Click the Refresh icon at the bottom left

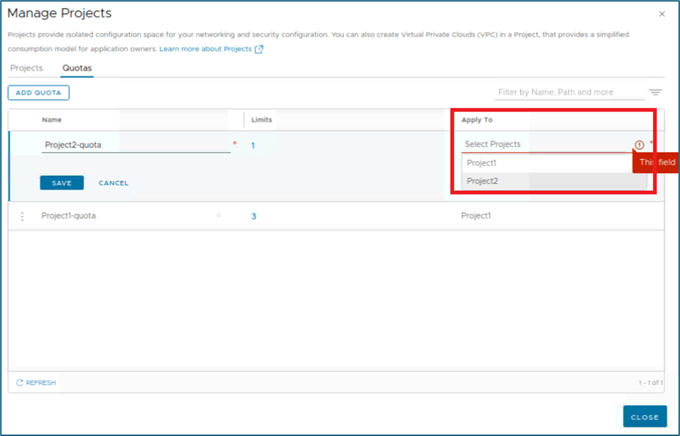click(x=19, y=383)
